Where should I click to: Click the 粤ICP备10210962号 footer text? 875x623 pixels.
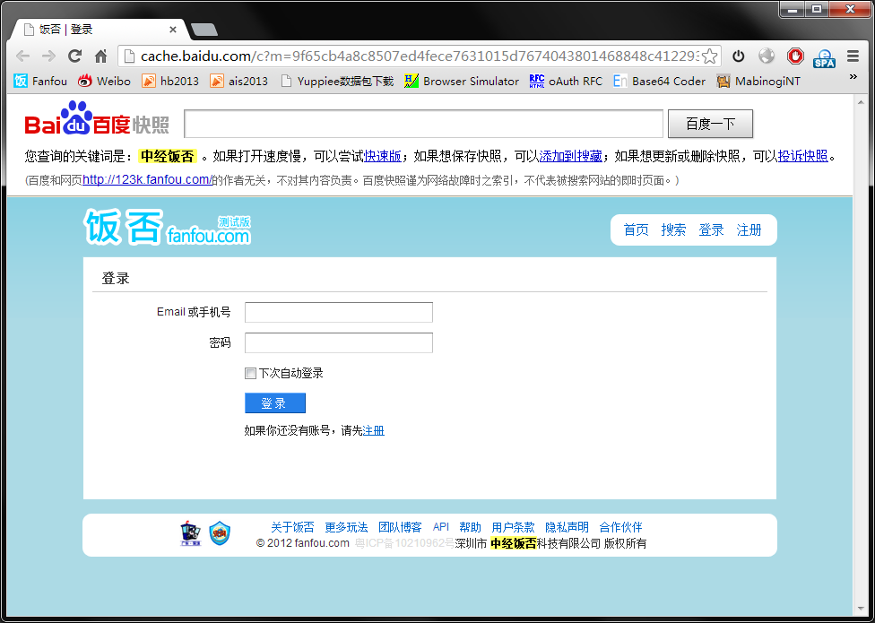point(405,543)
